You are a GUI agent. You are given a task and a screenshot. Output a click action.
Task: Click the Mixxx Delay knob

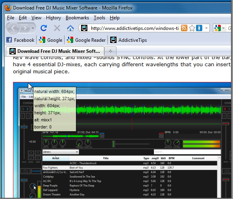(54, 143)
